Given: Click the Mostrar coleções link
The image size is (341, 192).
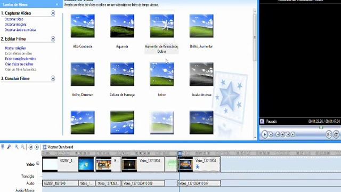Looking at the screenshot, I should coord(15,48).
